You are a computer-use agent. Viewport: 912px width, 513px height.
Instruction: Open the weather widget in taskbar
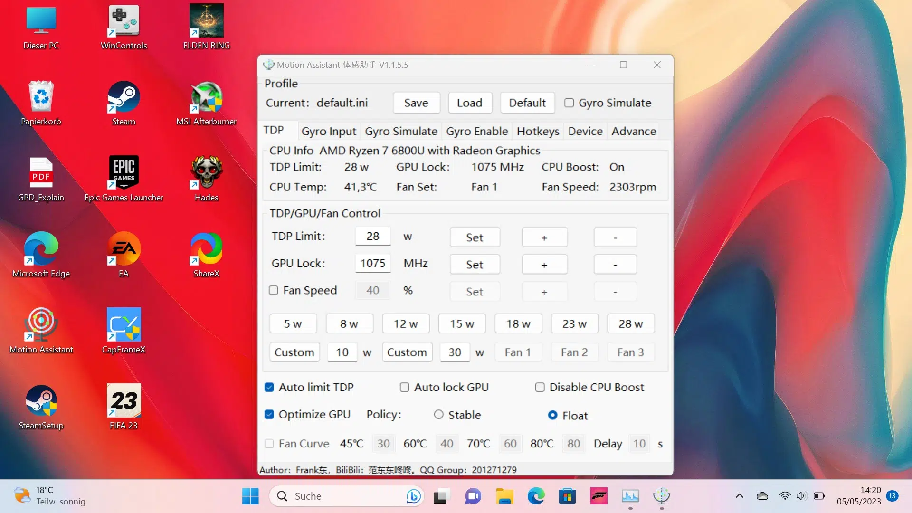click(x=49, y=496)
